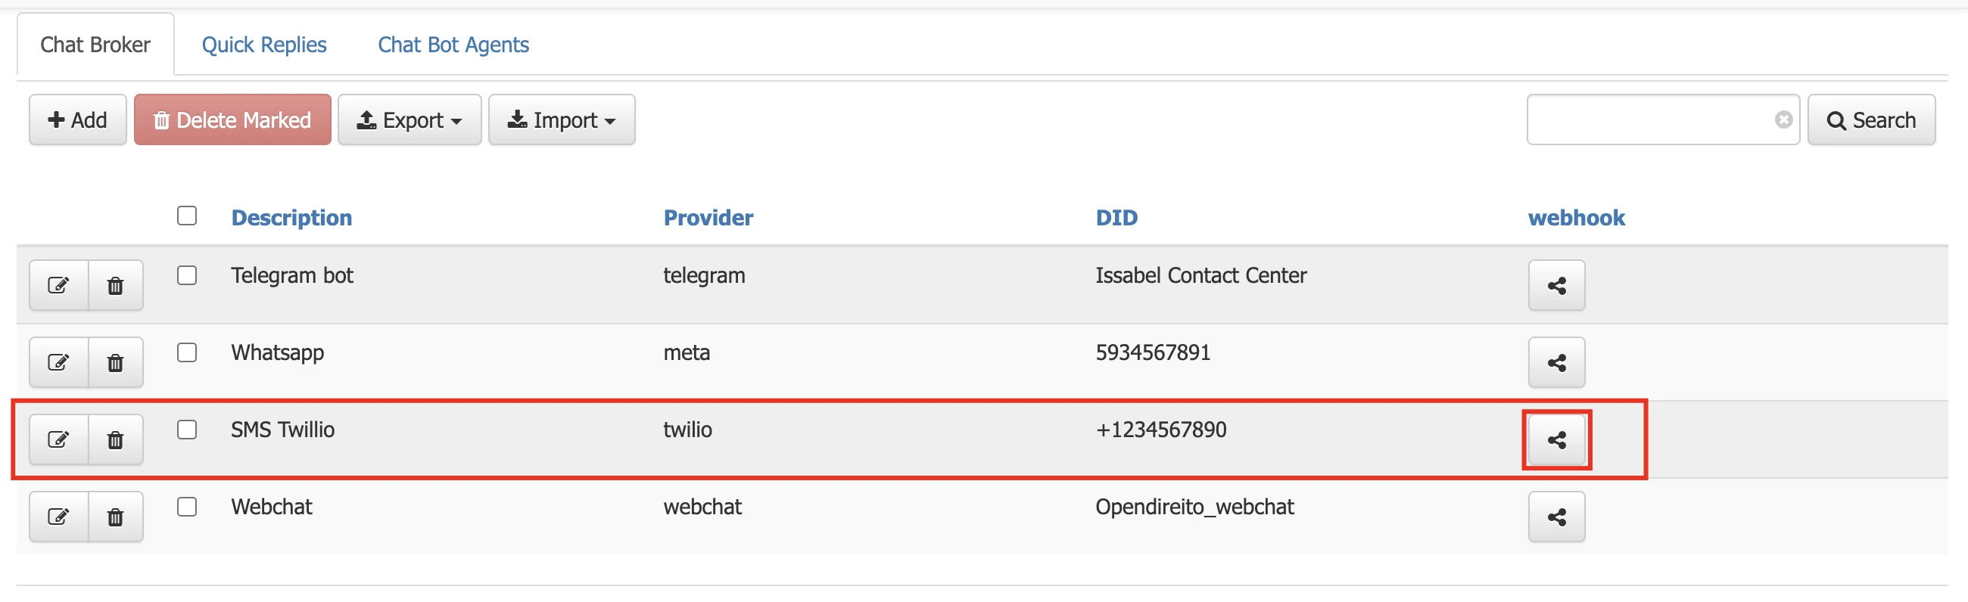
Task: Delete the Whatsapp row via trash icon
Action: pos(115,362)
